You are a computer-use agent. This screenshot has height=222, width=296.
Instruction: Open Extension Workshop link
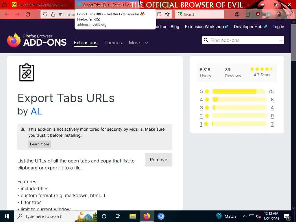[206, 27]
